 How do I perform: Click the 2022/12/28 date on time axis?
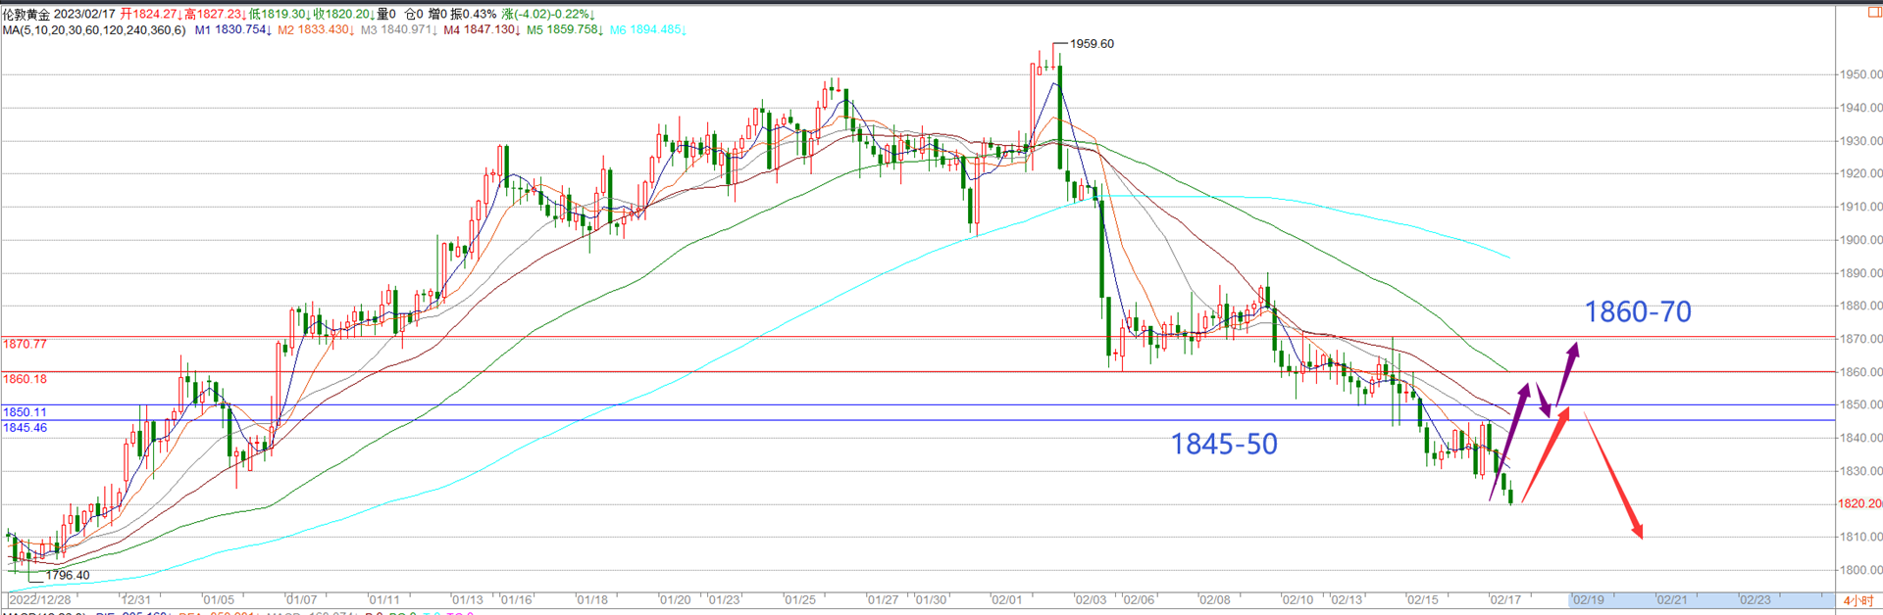(41, 599)
